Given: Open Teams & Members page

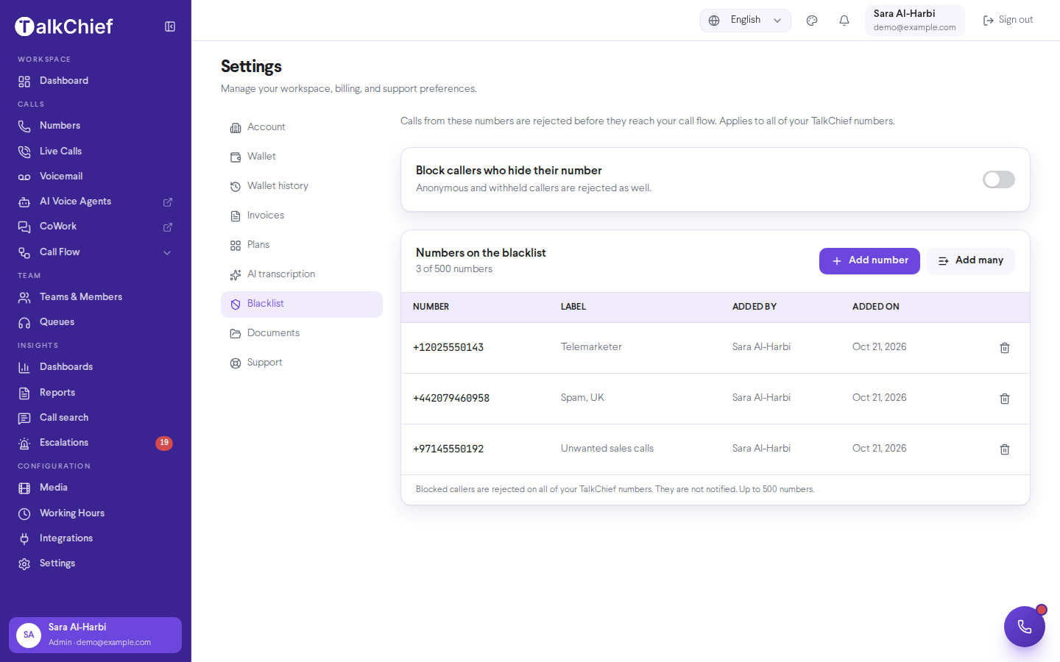Looking at the screenshot, I should click(96, 297).
